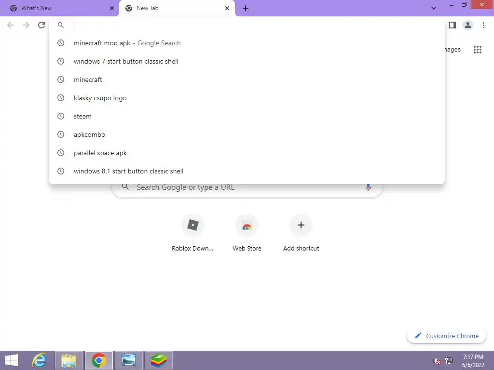Click the magnifier icon in address bar
Viewport: 494px width, 370px height.
(x=61, y=25)
